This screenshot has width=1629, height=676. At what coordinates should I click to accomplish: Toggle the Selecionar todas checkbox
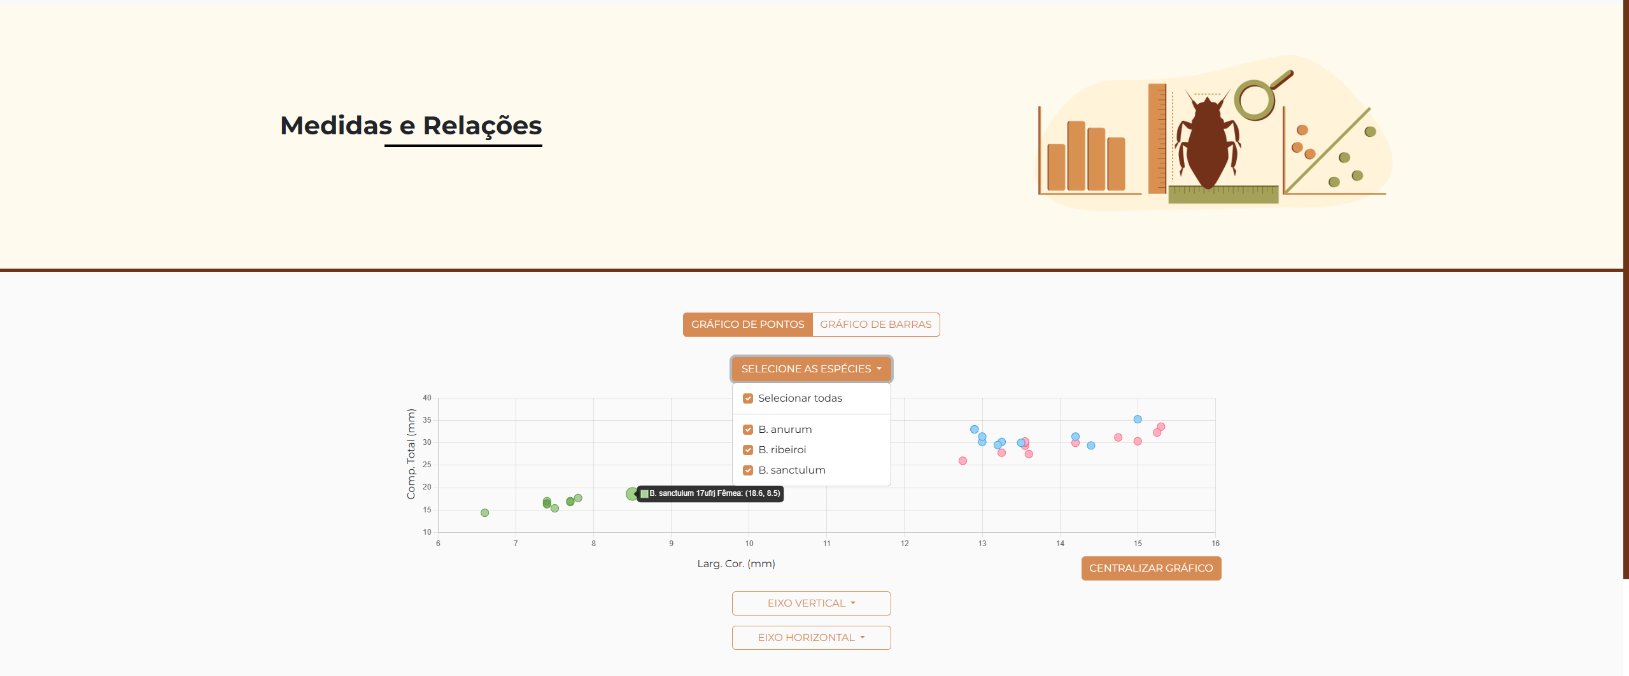point(748,398)
